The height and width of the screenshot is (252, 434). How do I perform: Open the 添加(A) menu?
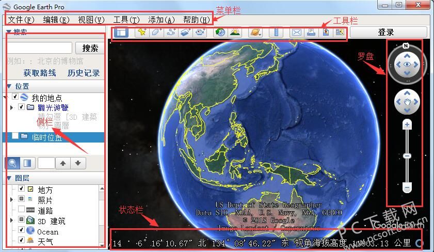[x=162, y=20]
